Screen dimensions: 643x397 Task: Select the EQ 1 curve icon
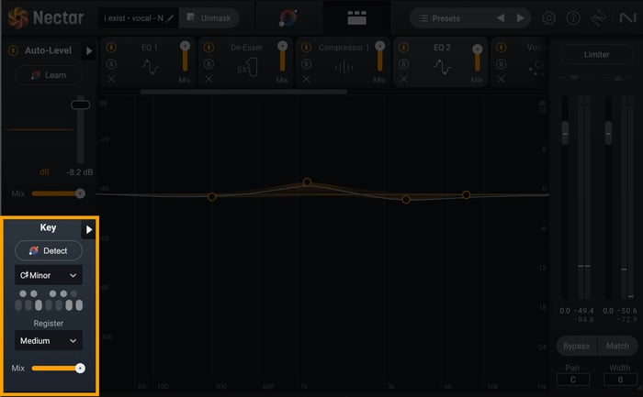coord(151,67)
